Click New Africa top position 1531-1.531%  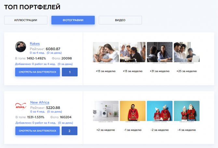[36, 117]
